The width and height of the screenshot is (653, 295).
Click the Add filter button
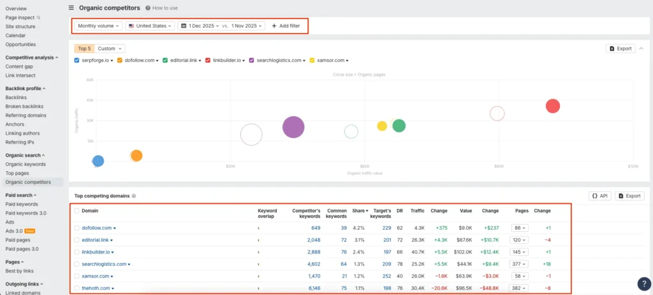tap(286, 26)
